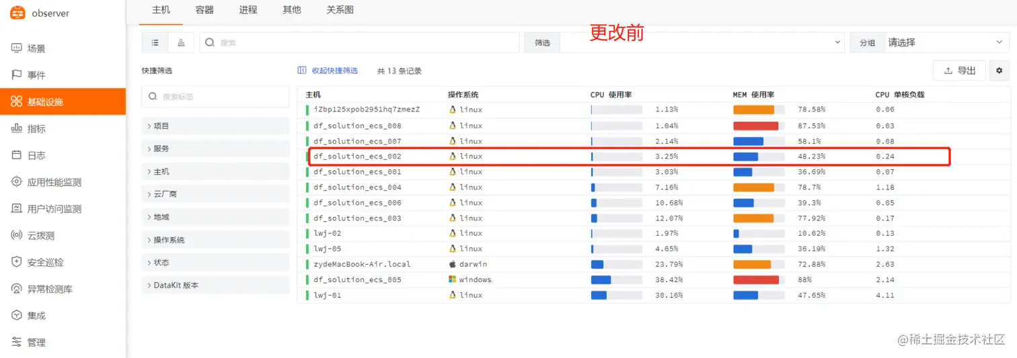Sort by the 主机 column header
Image resolution: width=1017 pixels, height=358 pixels.
pos(313,95)
